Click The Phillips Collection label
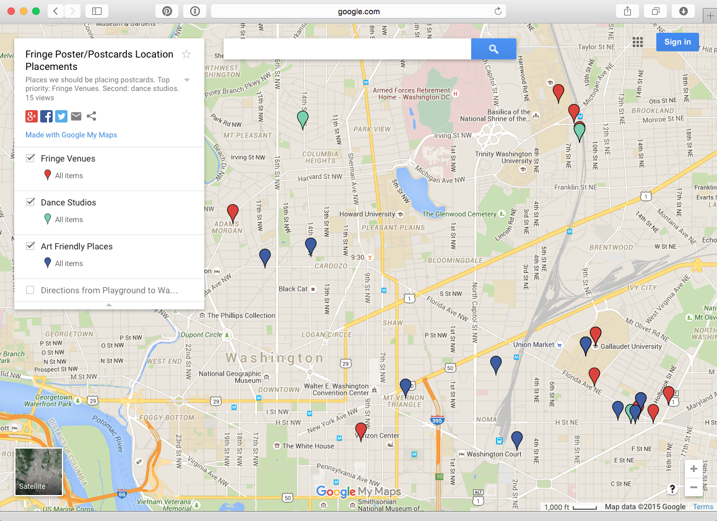 241,316
